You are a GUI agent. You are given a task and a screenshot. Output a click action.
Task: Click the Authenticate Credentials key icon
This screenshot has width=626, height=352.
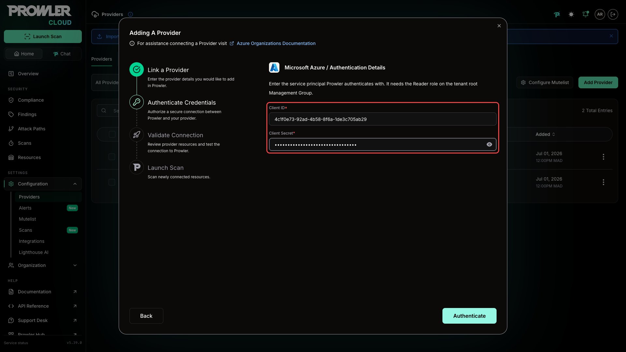point(137,102)
